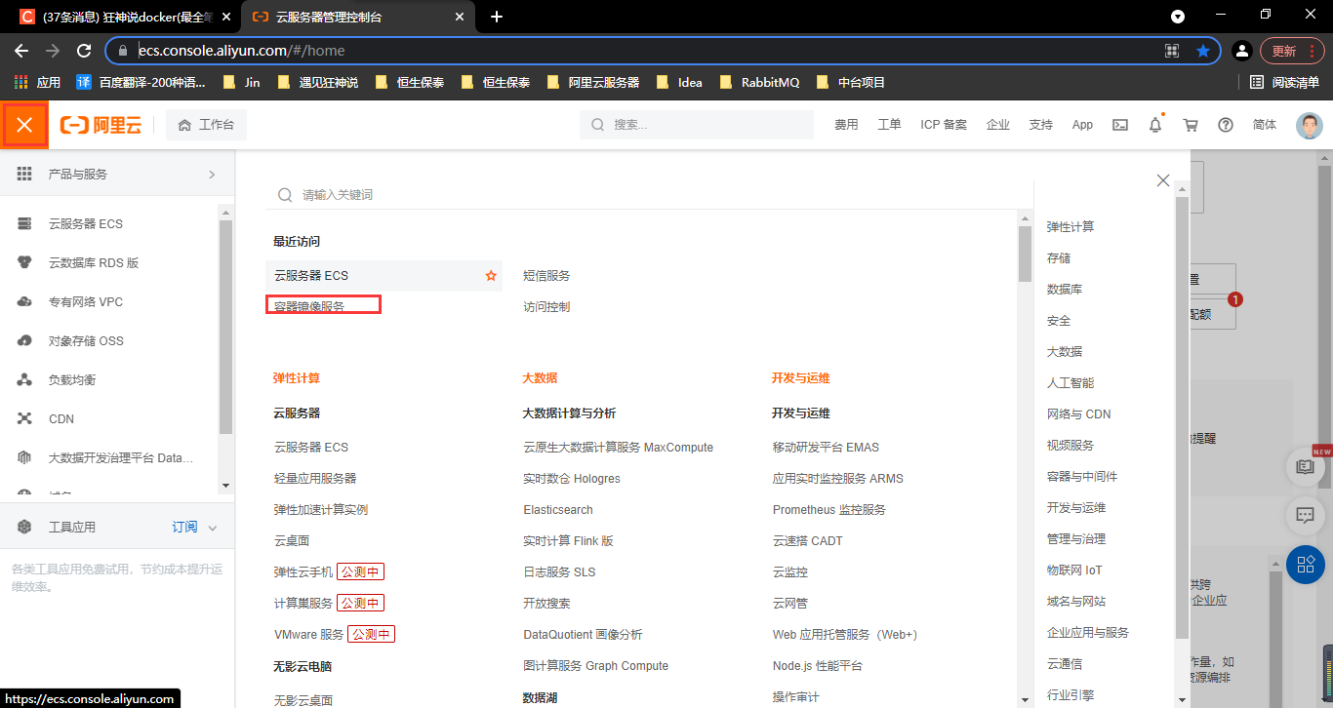Toggle the star on 云服务器 ECS
Viewport: 1333px width, 708px height.
pos(491,276)
